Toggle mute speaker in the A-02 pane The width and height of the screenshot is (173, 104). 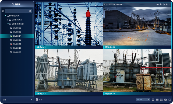(167, 5)
